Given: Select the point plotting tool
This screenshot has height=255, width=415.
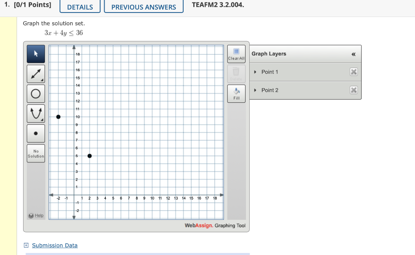Looking at the screenshot, I should tap(36, 133).
